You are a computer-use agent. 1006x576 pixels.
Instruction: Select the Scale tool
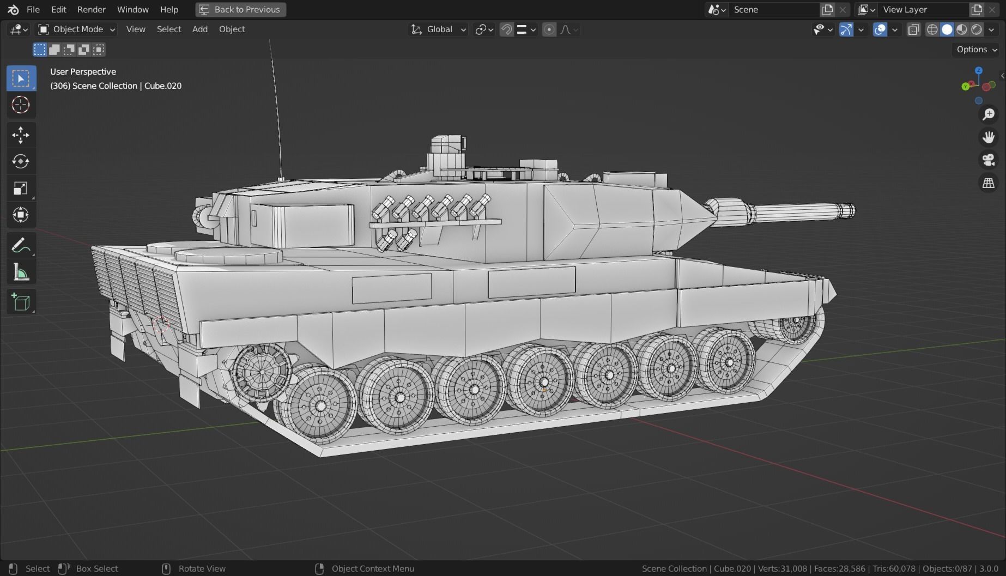click(x=21, y=188)
